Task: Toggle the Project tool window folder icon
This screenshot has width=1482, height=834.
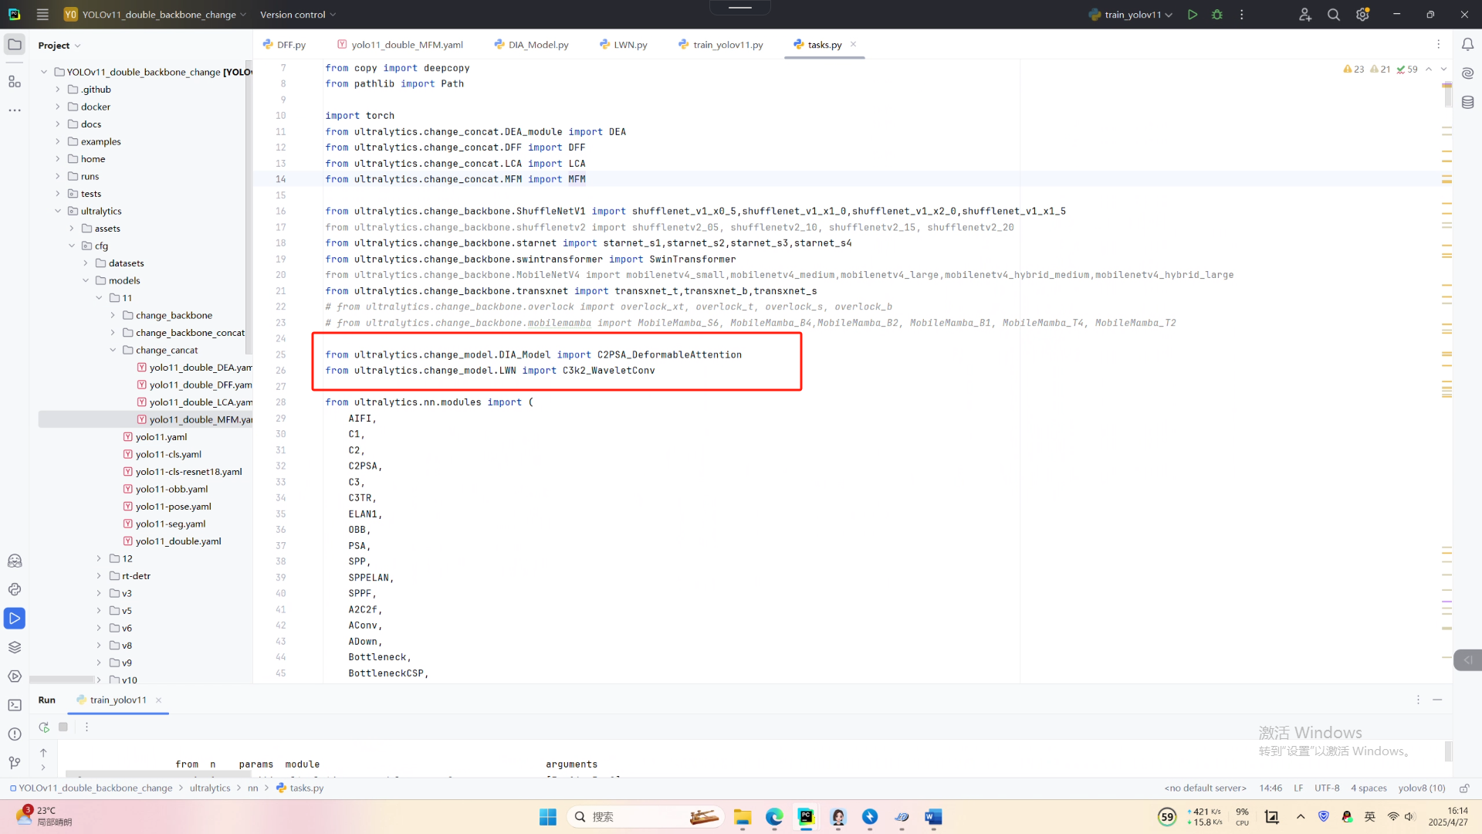Action: tap(15, 45)
